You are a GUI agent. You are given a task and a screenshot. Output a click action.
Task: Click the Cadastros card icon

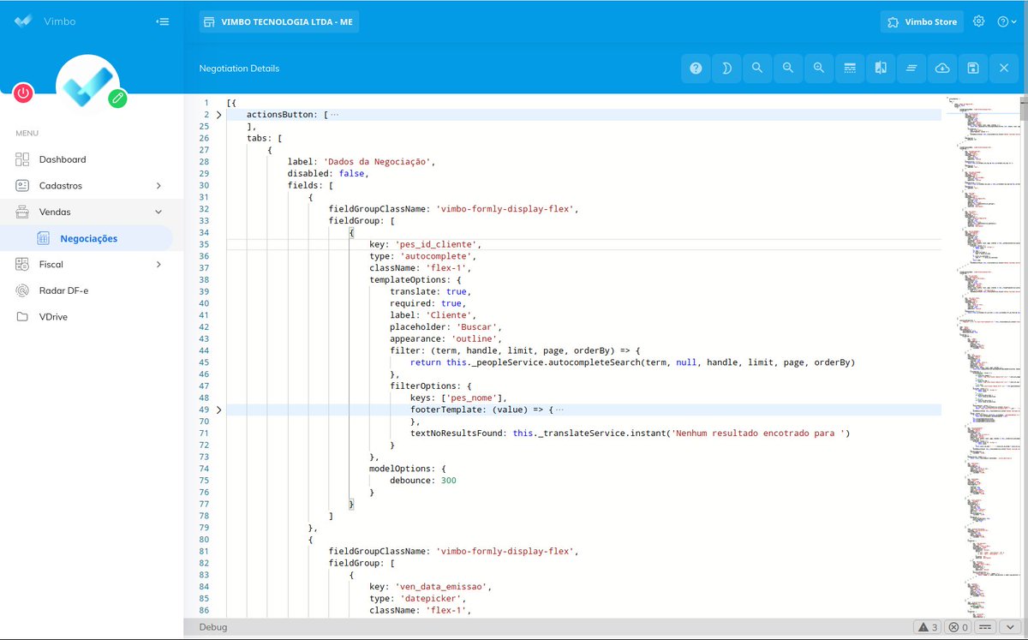(22, 186)
